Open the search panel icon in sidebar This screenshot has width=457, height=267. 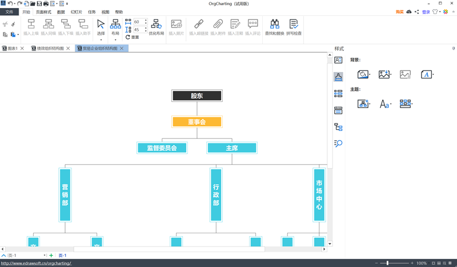click(338, 144)
